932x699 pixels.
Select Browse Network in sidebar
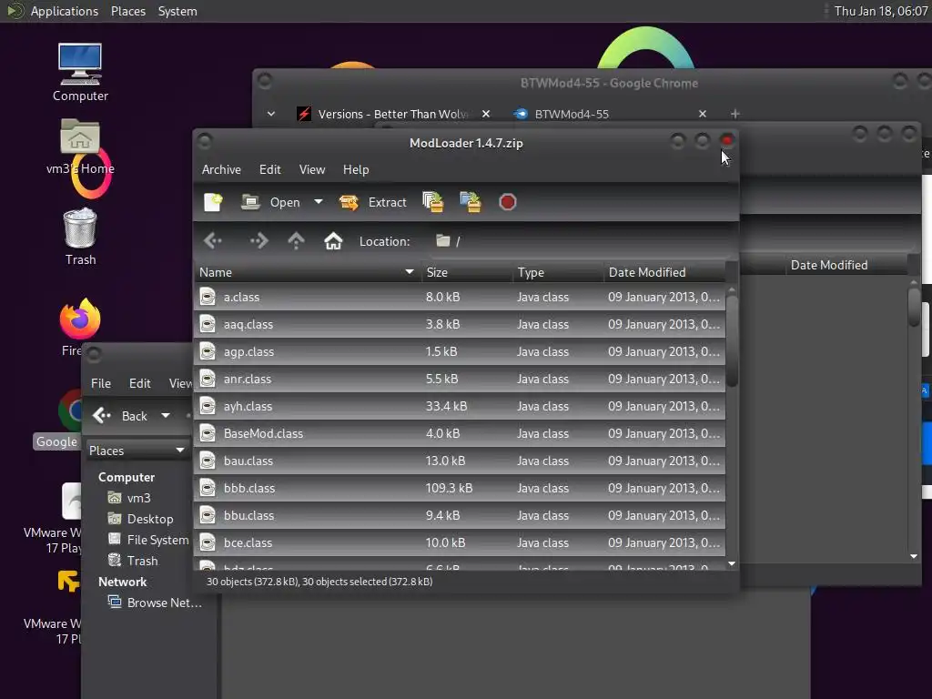[x=155, y=603]
